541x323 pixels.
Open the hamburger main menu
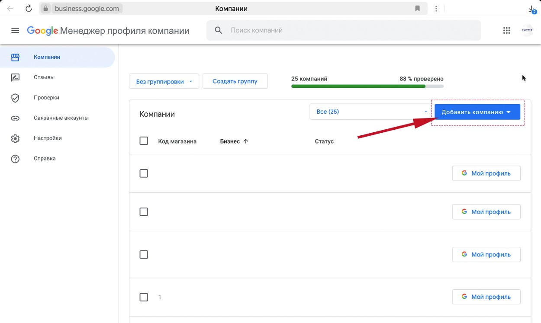(x=15, y=31)
